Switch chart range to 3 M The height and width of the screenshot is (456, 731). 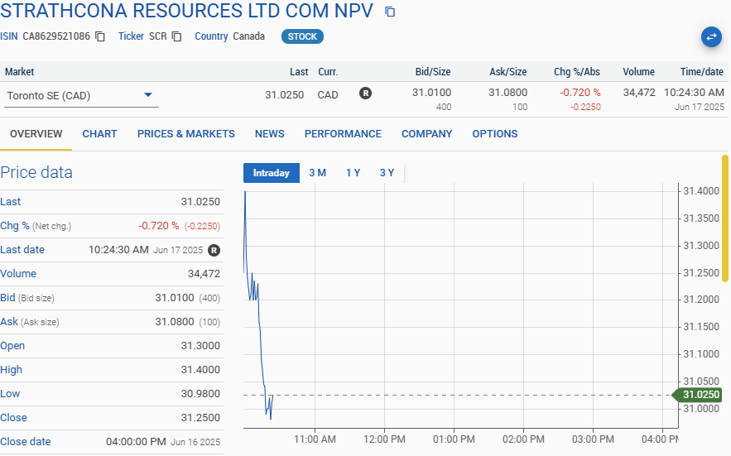click(x=317, y=173)
